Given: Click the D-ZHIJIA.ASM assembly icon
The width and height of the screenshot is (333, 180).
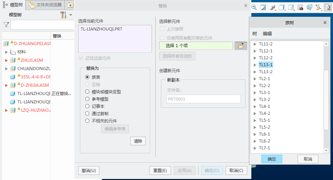Looking at the screenshot, I should [13, 85].
